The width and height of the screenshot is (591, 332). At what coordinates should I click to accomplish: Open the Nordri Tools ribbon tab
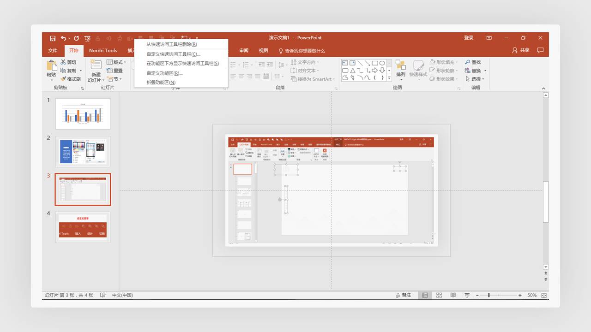click(103, 51)
